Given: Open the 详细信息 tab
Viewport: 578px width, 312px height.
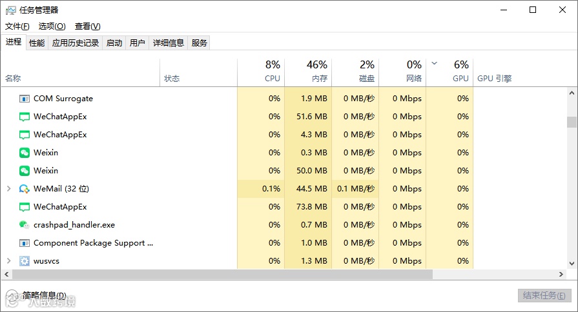Looking at the screenshot, I should point(168,43).
